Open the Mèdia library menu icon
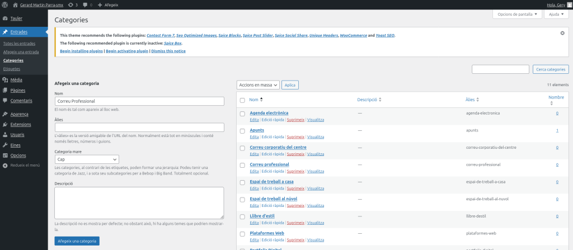Image resolution: width=573 pixels, height=250 pixels. (x=5, y=80)
